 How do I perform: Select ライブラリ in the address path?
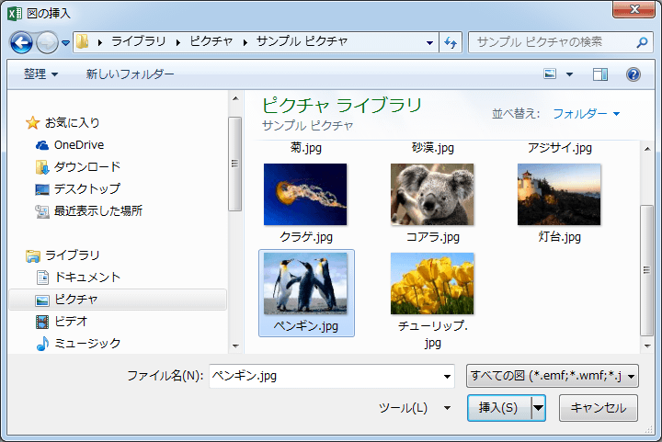click(x=139, y=41)
